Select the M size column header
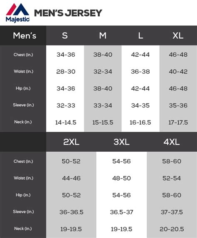Image resolution: width=197 pixels, height=238 pixels. point(103,35)
